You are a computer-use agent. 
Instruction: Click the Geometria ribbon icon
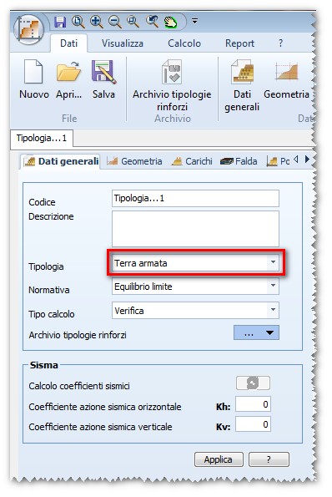pyautogui.click(x=286, y=72)
